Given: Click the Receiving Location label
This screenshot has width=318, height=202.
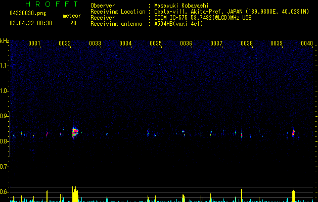Looking at the screenshot, I should (x=118, y=12).
